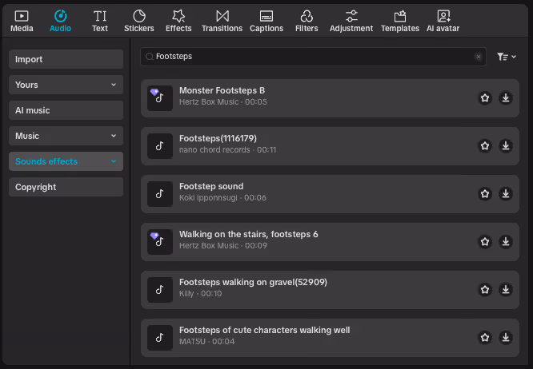This screenshot has height=369, width=533.
Task: Click MATSU · 00:04 text
Action: tap(206, 341)
